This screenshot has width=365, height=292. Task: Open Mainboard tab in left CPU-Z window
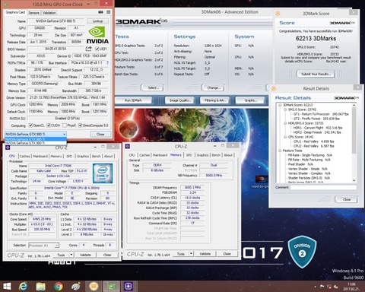click(40, 156)
